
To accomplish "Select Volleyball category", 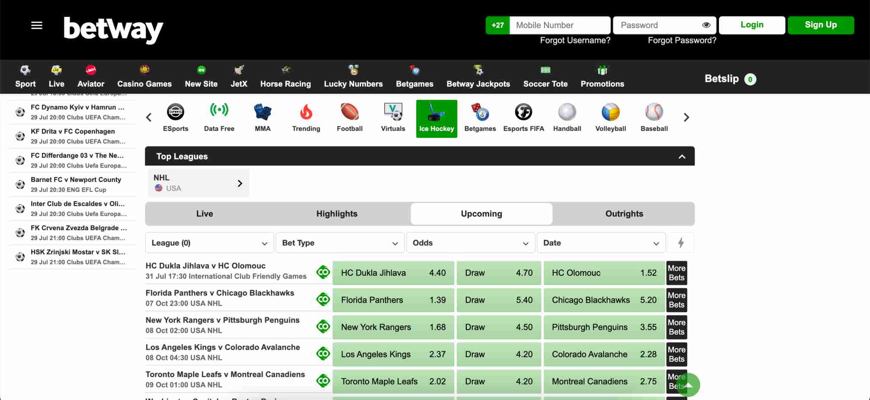I will 611,119.
